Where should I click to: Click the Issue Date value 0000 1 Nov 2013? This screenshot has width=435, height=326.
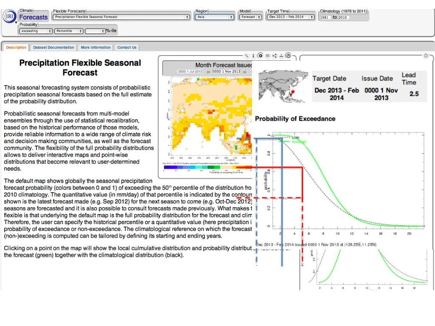click(381, 94)
